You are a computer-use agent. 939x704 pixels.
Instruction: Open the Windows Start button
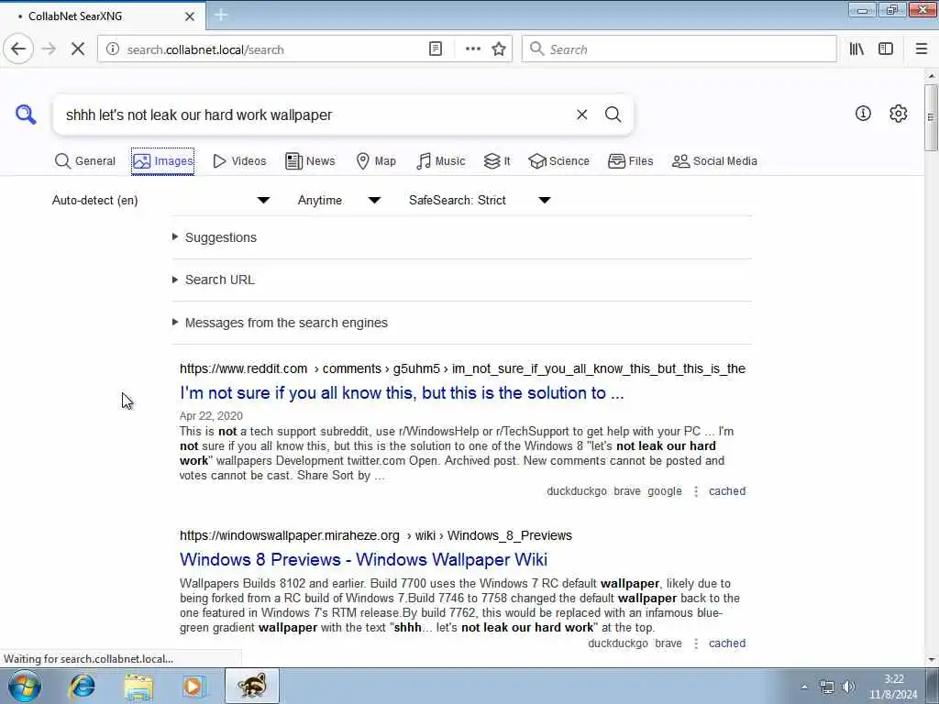[x=25, y=686]
